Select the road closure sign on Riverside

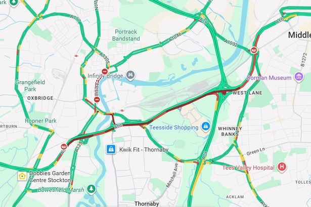click(x=97, y=99)
